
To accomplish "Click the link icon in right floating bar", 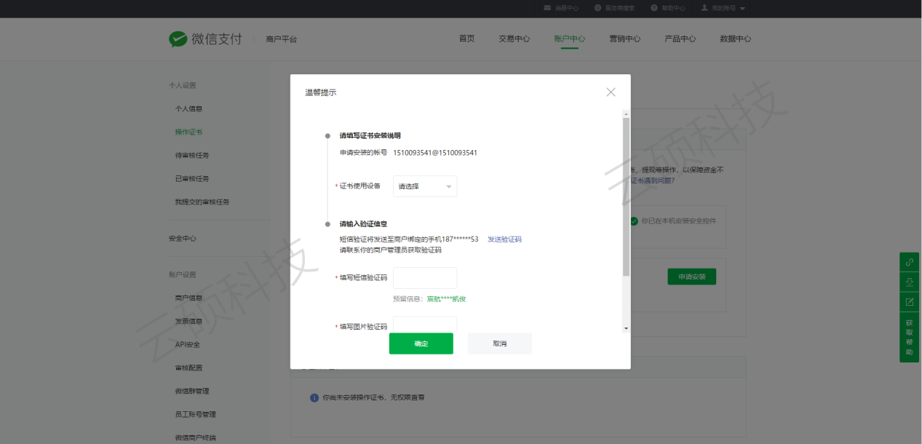I will [909, 262].
